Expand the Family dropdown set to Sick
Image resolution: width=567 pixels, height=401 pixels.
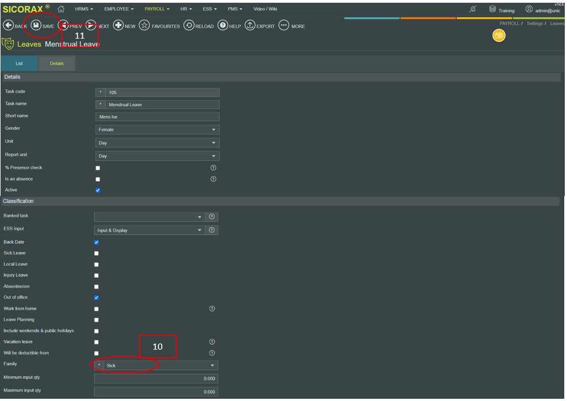[x=161, y=366]
